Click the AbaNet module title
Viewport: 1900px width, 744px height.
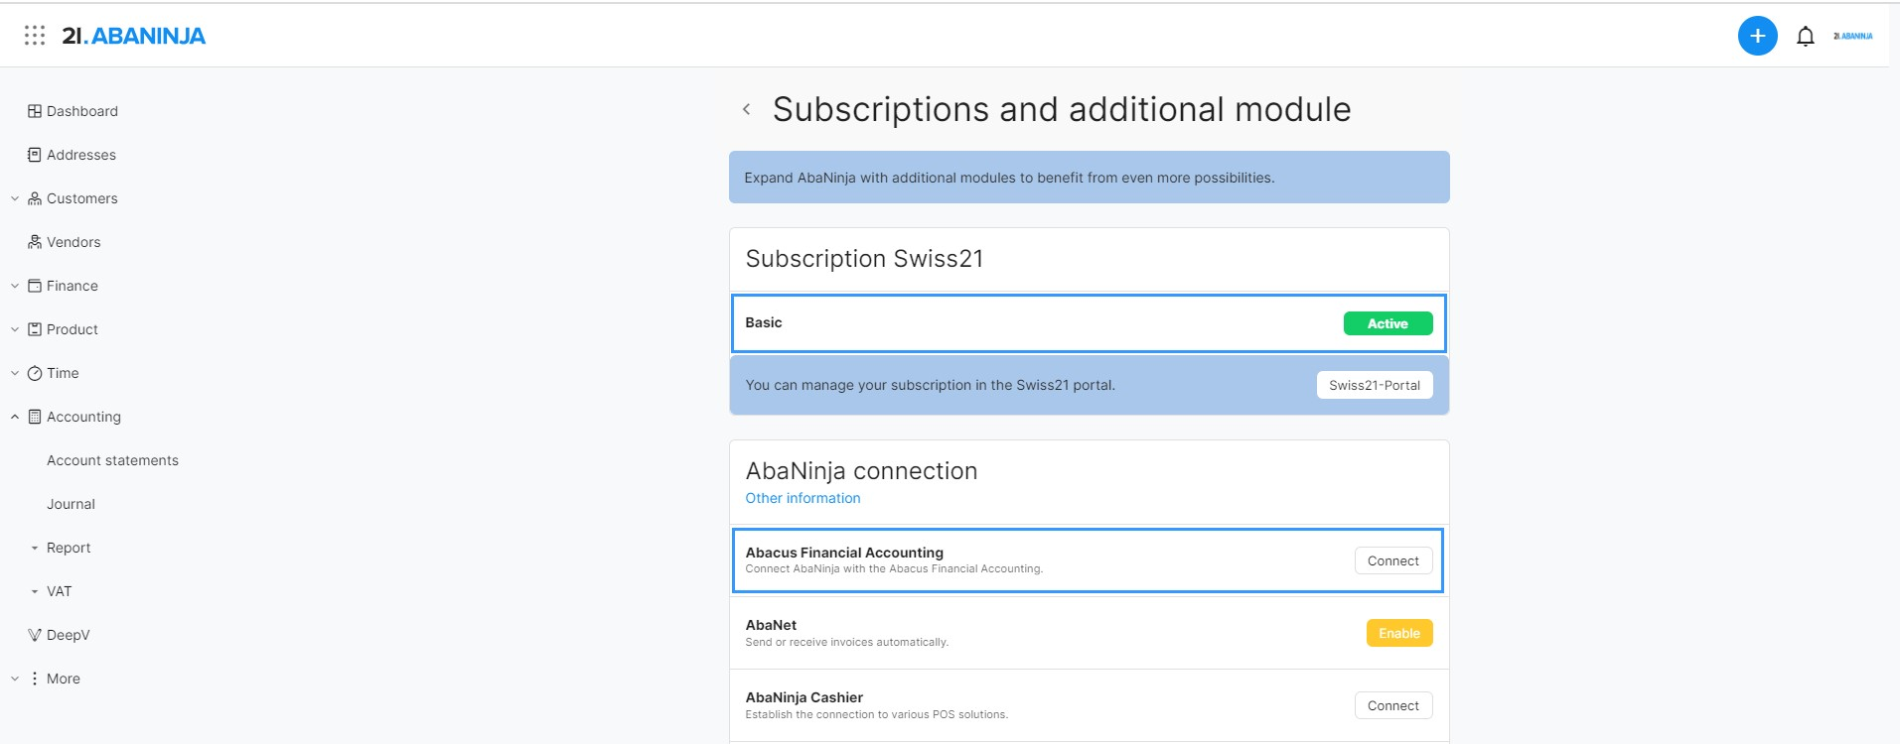(771, 625)
